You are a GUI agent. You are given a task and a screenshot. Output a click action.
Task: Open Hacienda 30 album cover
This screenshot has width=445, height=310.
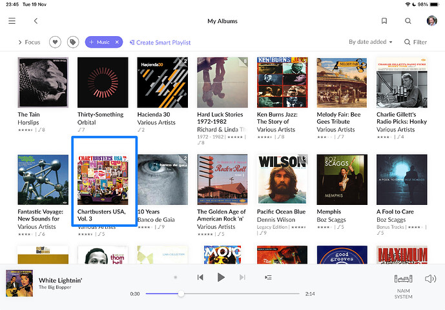(162, 82)
